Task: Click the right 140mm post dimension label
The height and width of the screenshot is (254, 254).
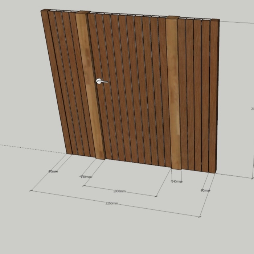Action: pos(176,181)
